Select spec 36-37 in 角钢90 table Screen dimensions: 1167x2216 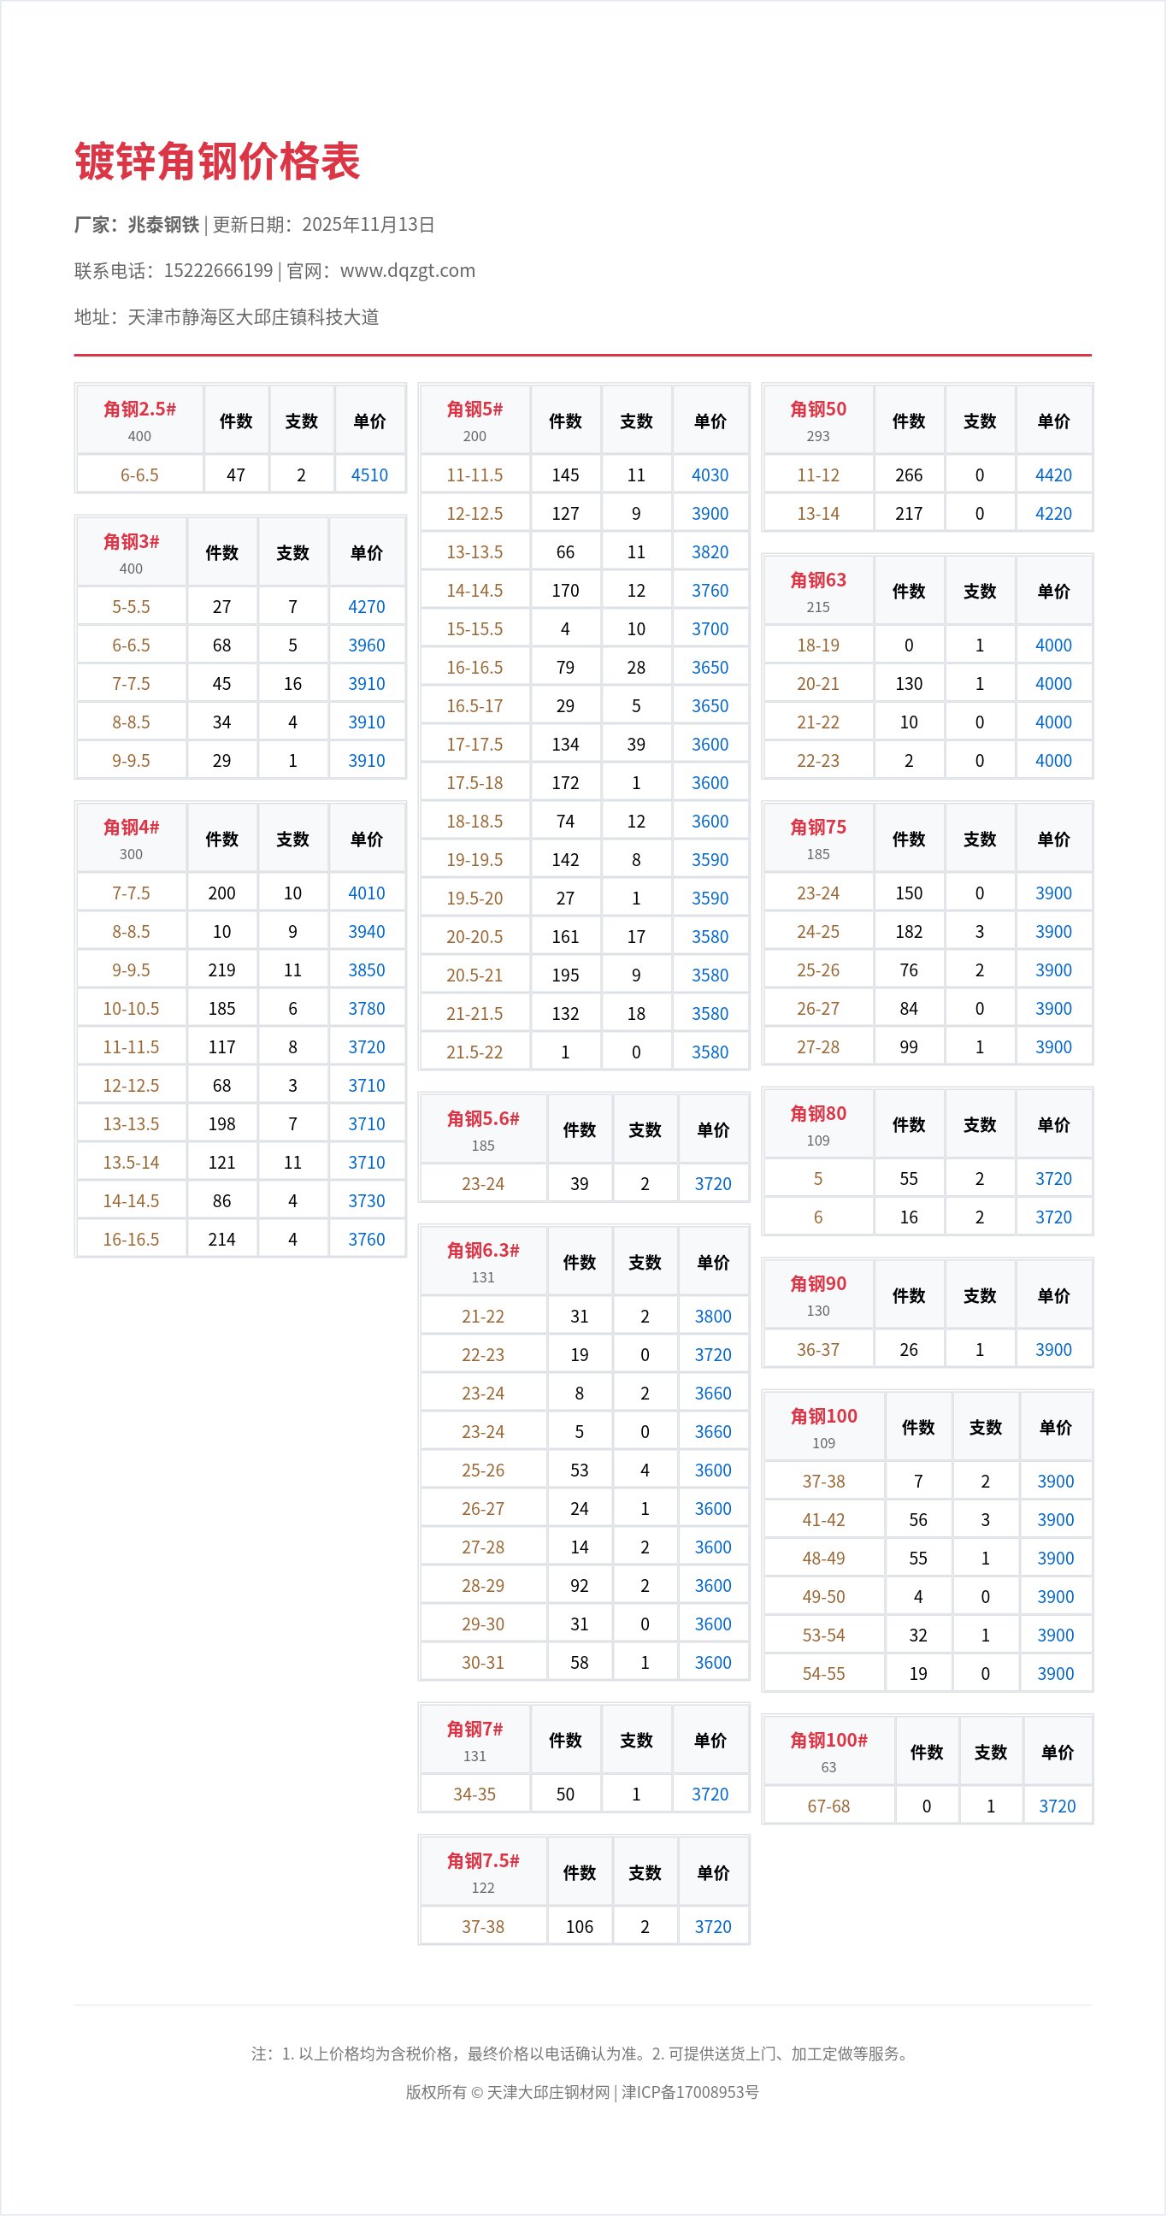point(818,1350)
